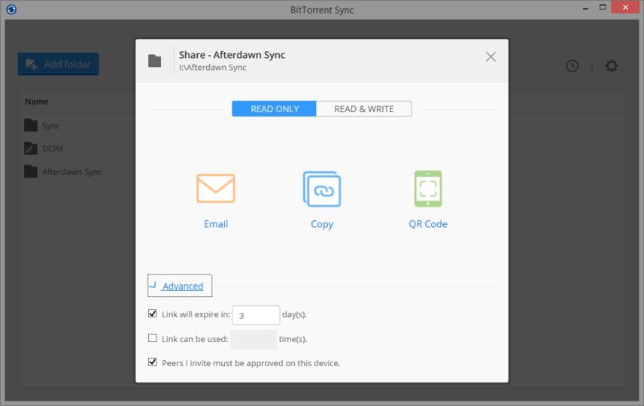
Task: Uncheck Link will expire in checkbox
Action: [153, 314]
